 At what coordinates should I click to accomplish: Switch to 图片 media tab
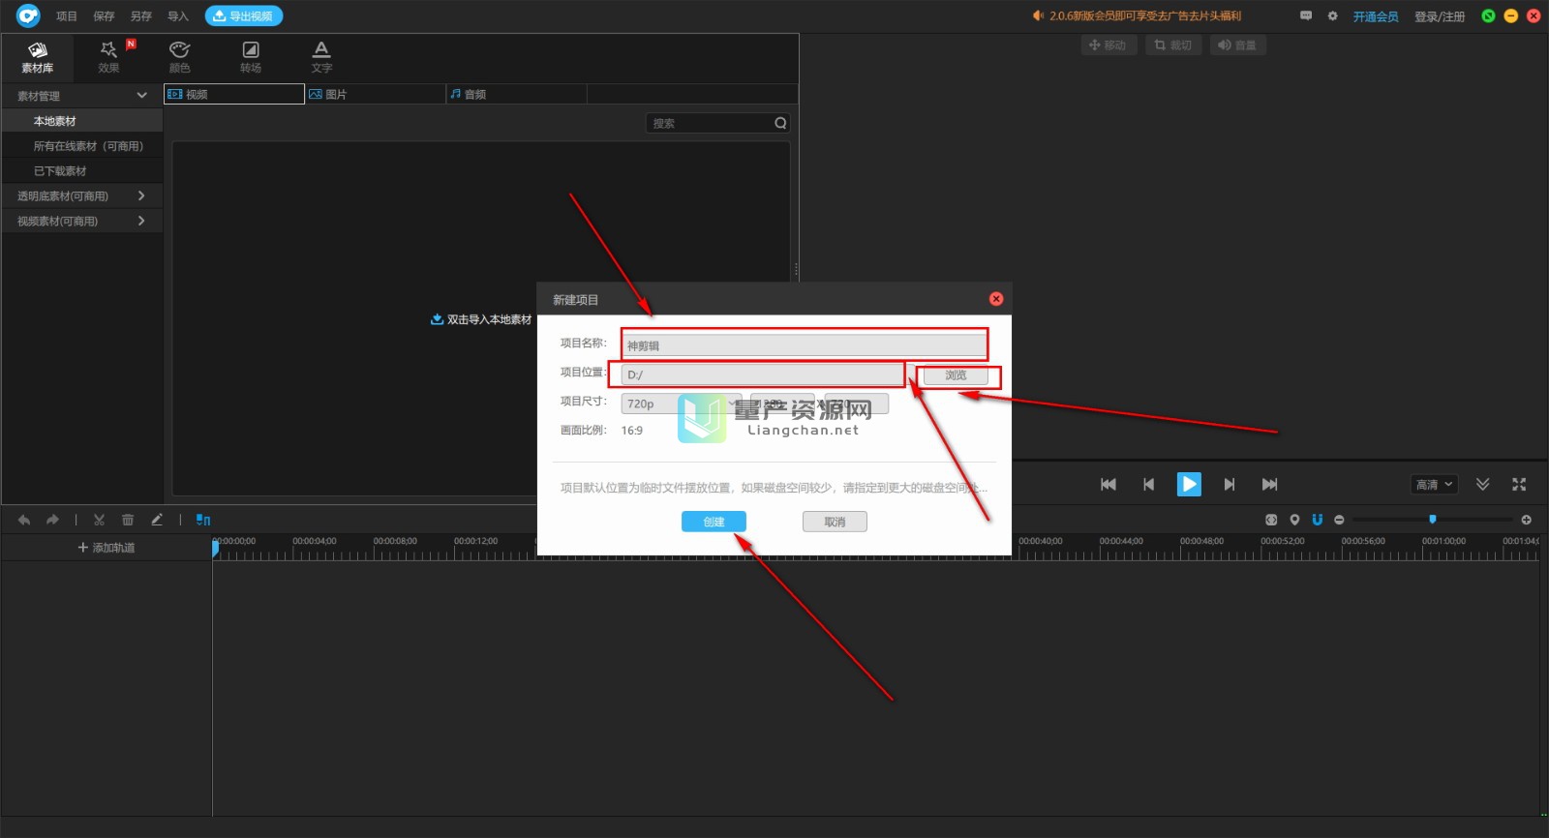pos(376,94)
